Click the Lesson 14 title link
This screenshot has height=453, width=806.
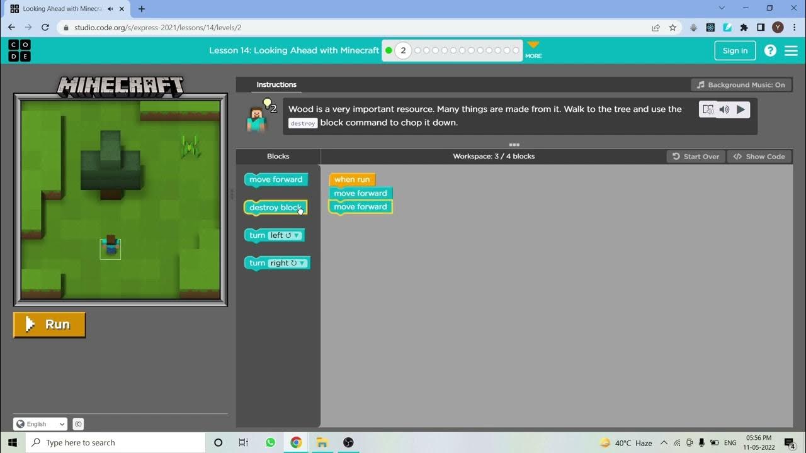tap(294, 50)
